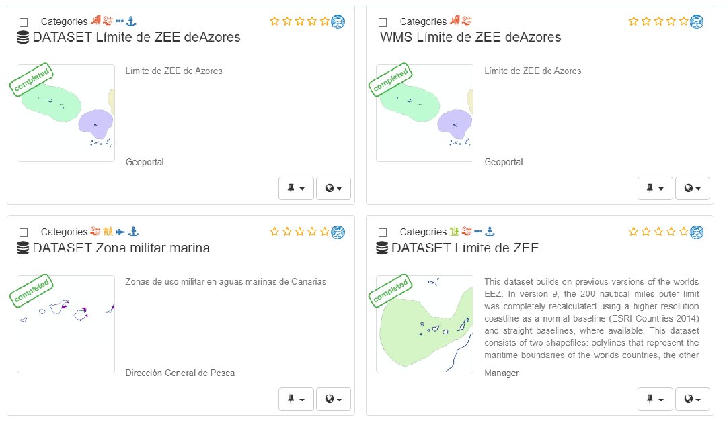The height and width of the screenshot is (421, 727).
Task: Open the pin dropdown on Zona militar marina card
Action: click(296, 399)
